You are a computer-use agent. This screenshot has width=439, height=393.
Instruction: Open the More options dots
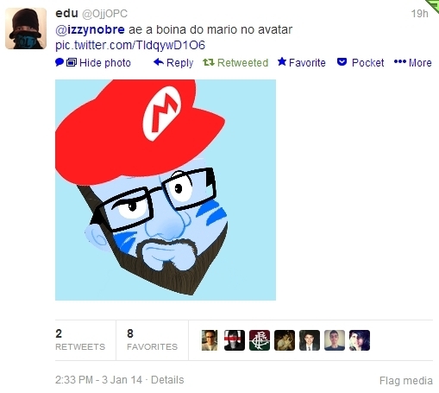click(400, 61)
